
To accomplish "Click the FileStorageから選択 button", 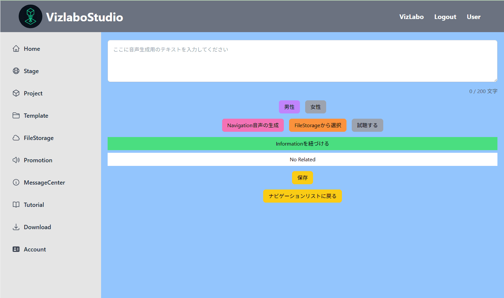I will [318, 125].
